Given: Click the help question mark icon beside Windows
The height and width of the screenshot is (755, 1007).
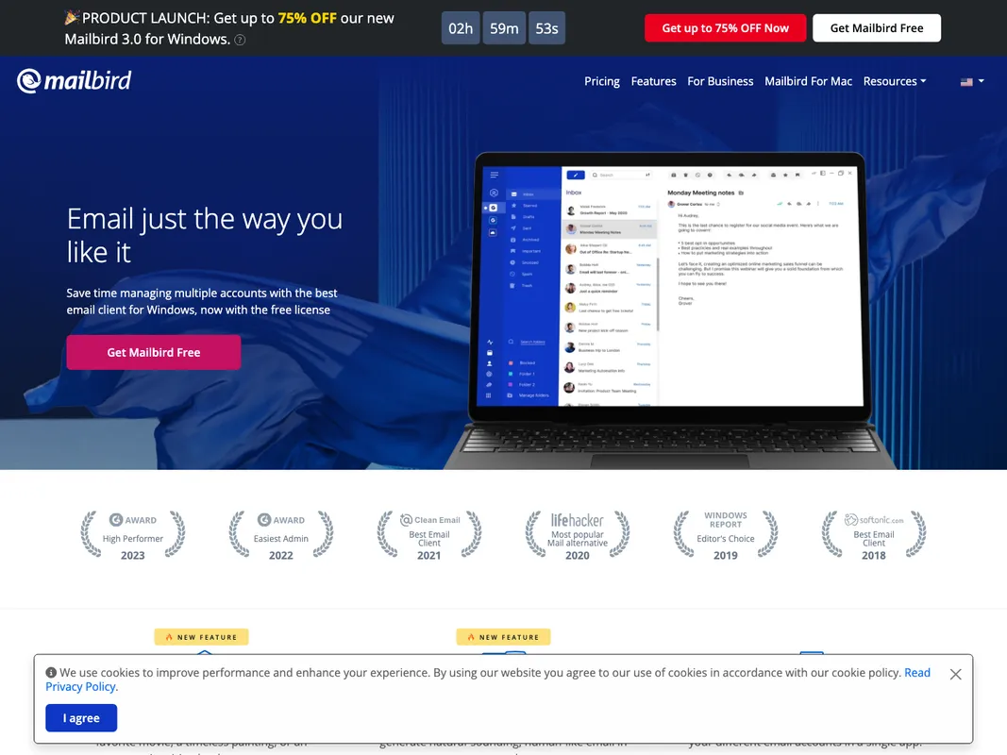Looking at the screenshot, I should [x=240, y=41].
